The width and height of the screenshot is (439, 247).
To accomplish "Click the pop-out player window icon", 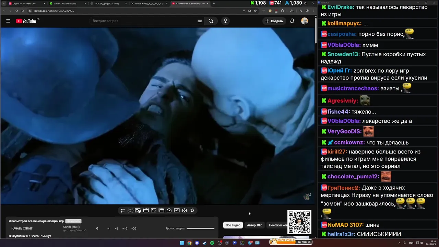I will click(x=161, y=211).
